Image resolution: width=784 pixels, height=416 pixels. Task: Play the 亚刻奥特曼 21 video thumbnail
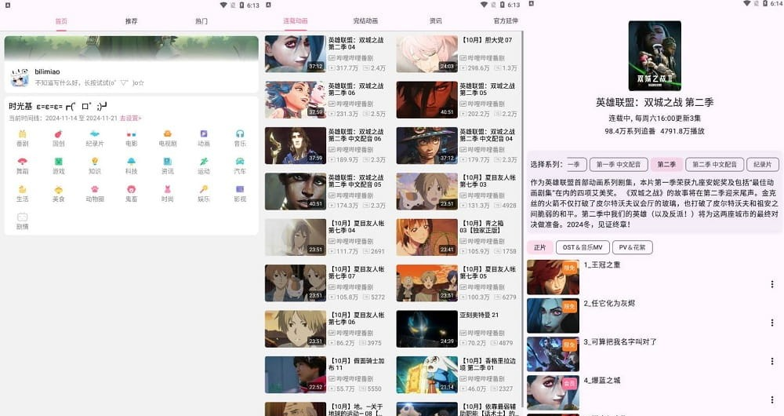(426, 329)
